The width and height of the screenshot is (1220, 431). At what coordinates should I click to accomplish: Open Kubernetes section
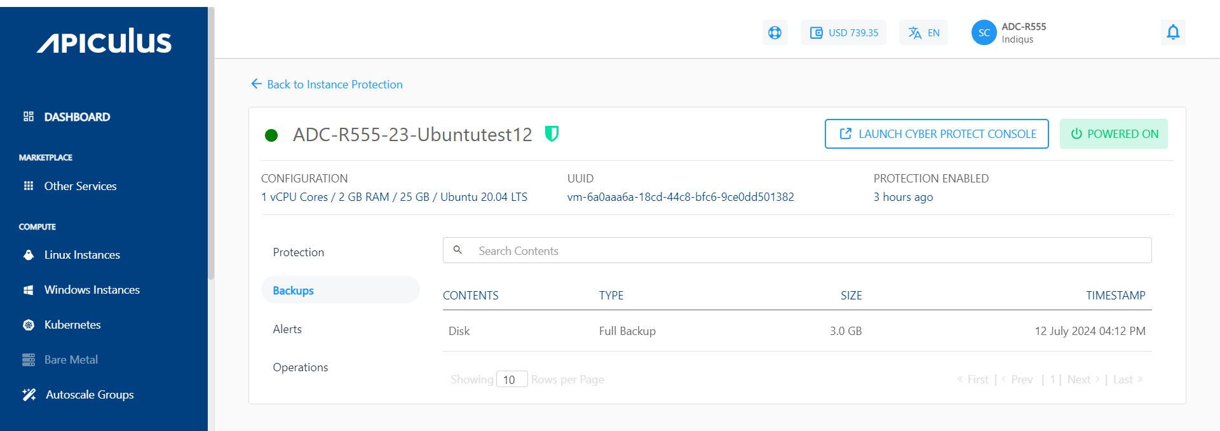click(x=72, y=325)
